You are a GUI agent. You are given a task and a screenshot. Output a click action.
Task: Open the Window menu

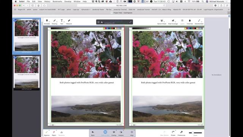[x=77, y=2]
